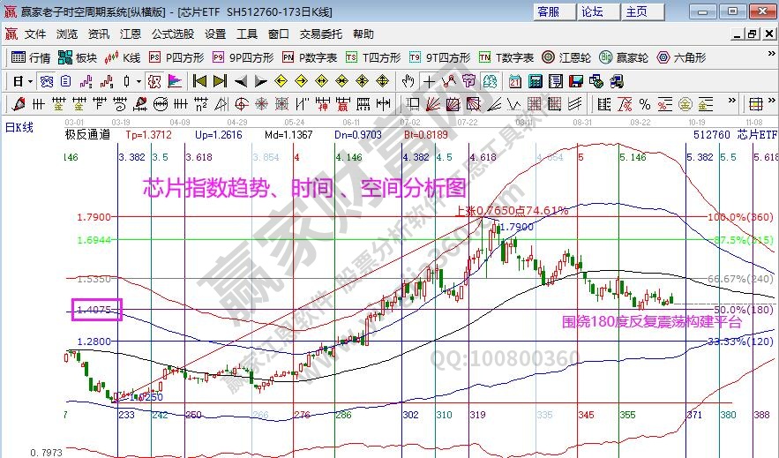The width and height of the screenshot is (779, 458).
Task: Jump to the first bar arrow
Action: [x=200, y=81]
